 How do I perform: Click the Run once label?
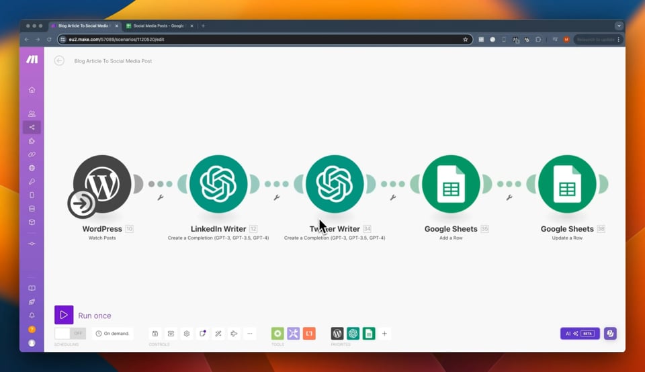[x=95, y=316]
